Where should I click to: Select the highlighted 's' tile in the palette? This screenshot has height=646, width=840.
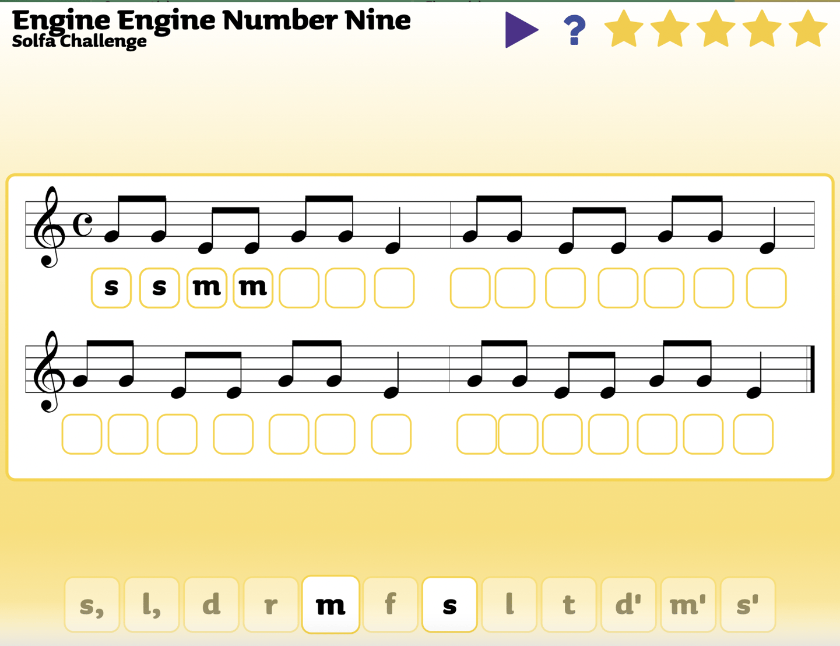tap(449, 605)
